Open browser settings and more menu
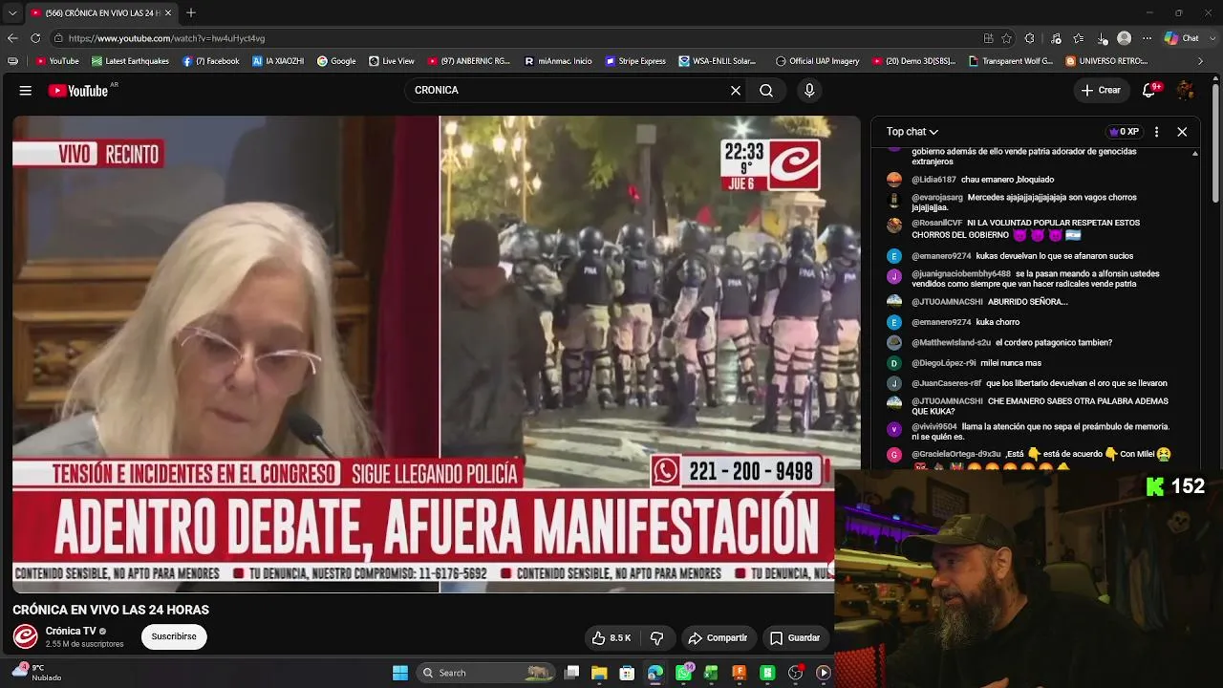 coord(1148,38)
